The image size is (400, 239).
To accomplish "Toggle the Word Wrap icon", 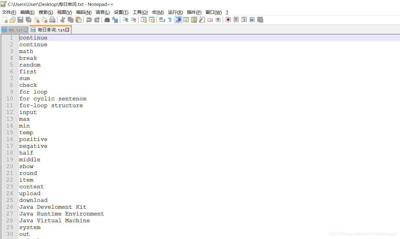I will pyautogui.click(x=162, y=20).
